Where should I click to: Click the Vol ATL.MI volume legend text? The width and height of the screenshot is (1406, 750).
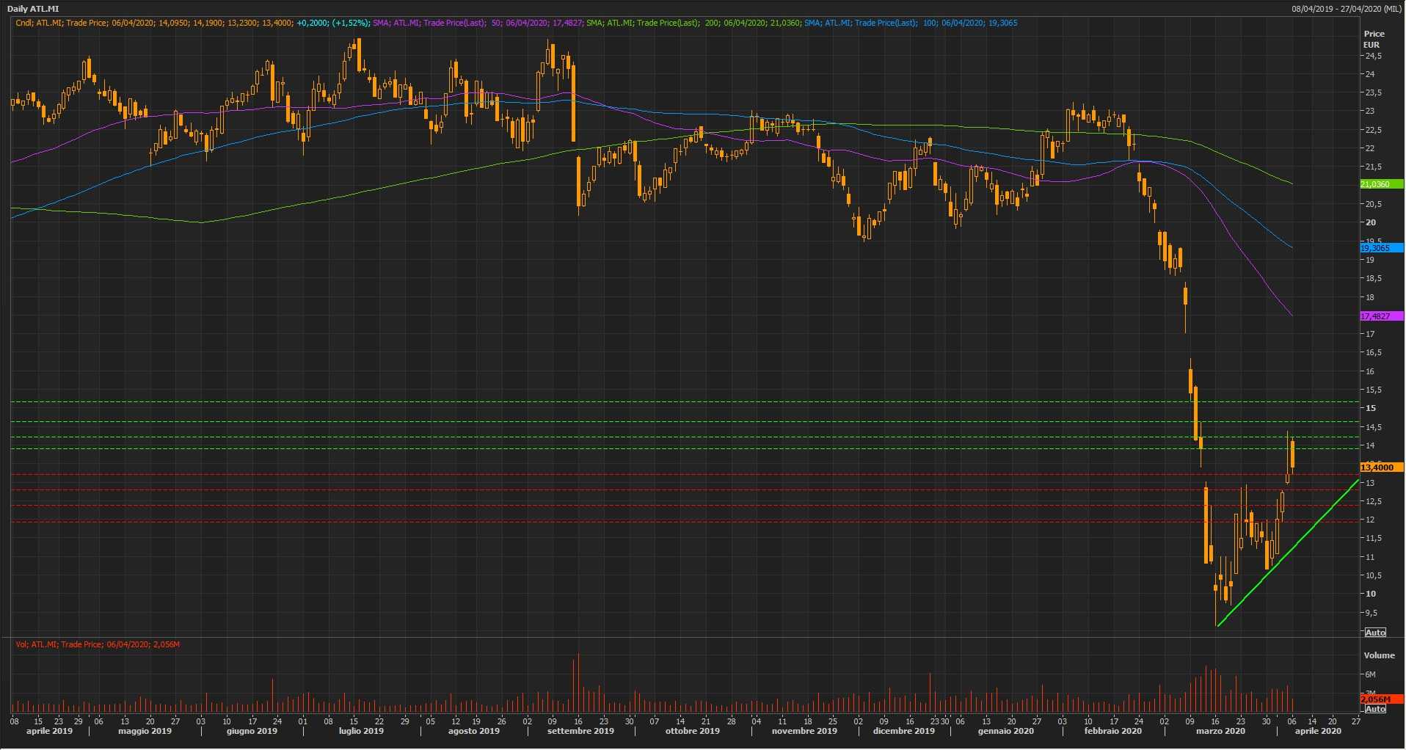[98, 644]
